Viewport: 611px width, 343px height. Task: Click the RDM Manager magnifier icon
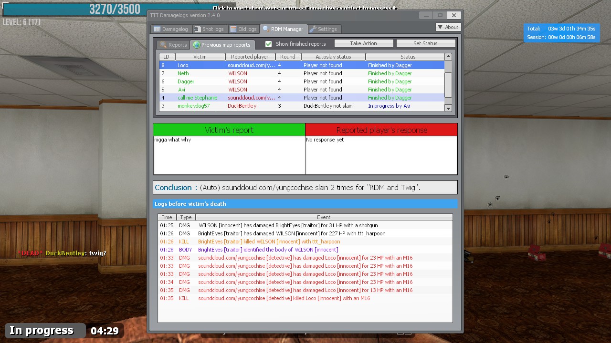(x=266, y=29)
